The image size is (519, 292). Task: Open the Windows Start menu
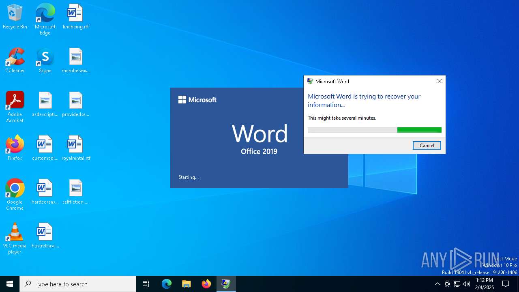[x=10, y=284]
